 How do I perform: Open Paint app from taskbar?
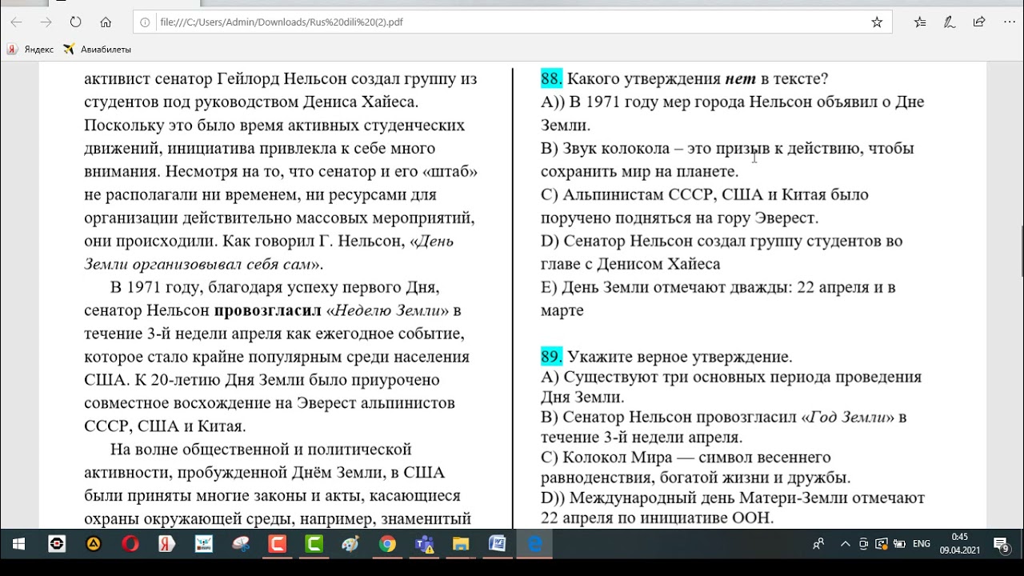point(351,544)
